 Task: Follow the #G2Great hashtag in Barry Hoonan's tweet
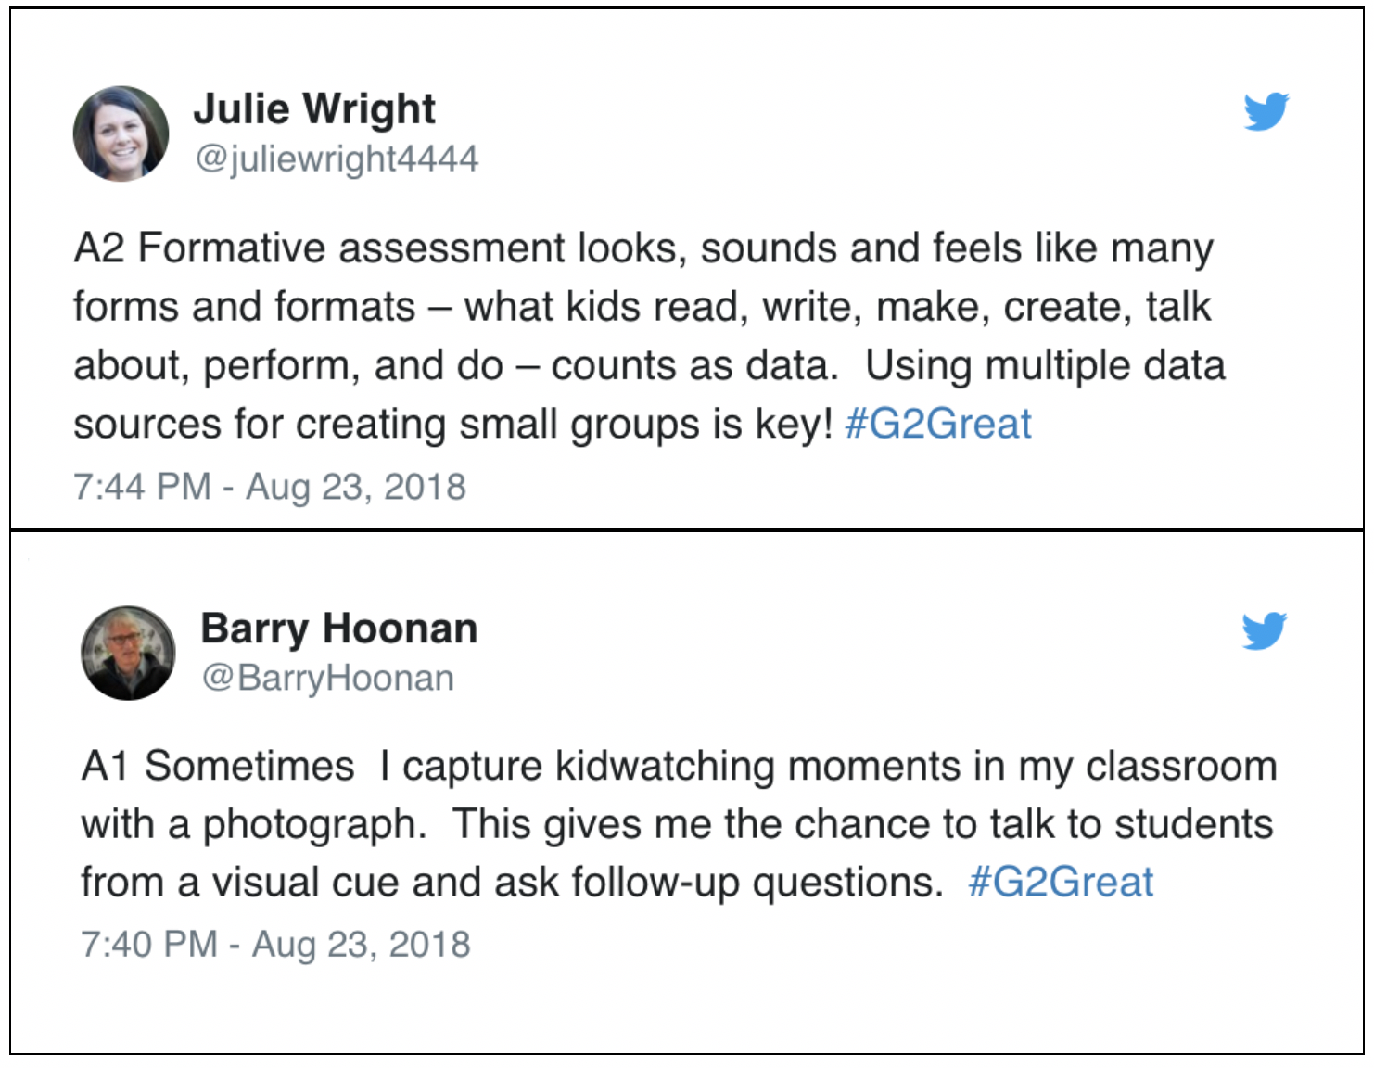(1061, 882)
